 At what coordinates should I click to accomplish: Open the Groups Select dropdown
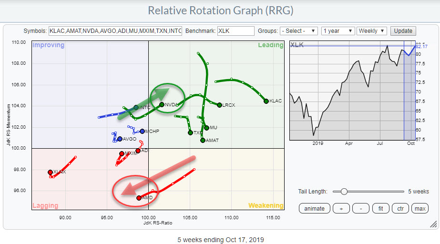[299, 31]
